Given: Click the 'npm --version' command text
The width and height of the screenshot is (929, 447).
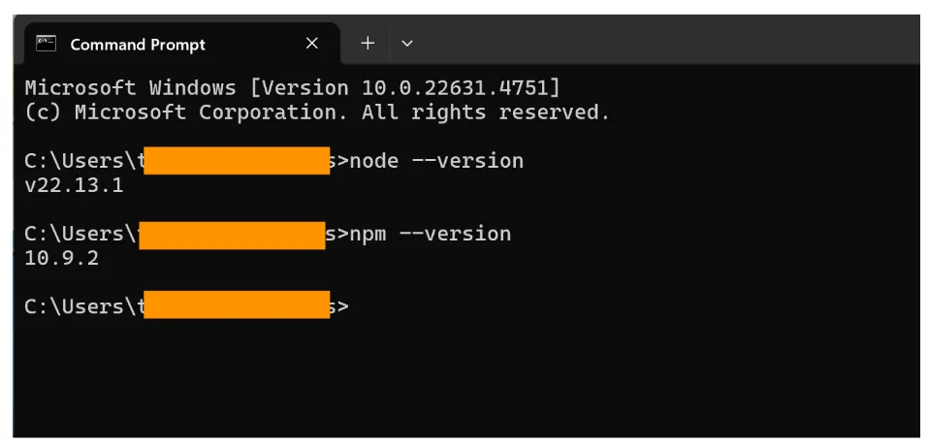Looking at the screenshot, I should tap(431, 234).
